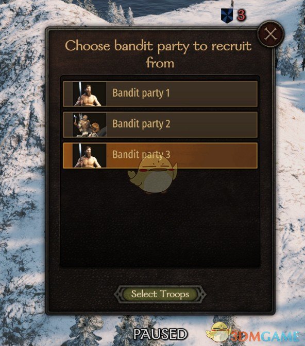Click the bandit portrait of party 3
305x346 pixels.
pyautogui.click(x=89, y=156)
